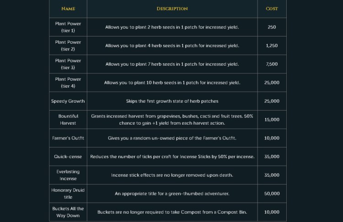
Task: Click the 7,500 cost value
Action: click(272, 64)
